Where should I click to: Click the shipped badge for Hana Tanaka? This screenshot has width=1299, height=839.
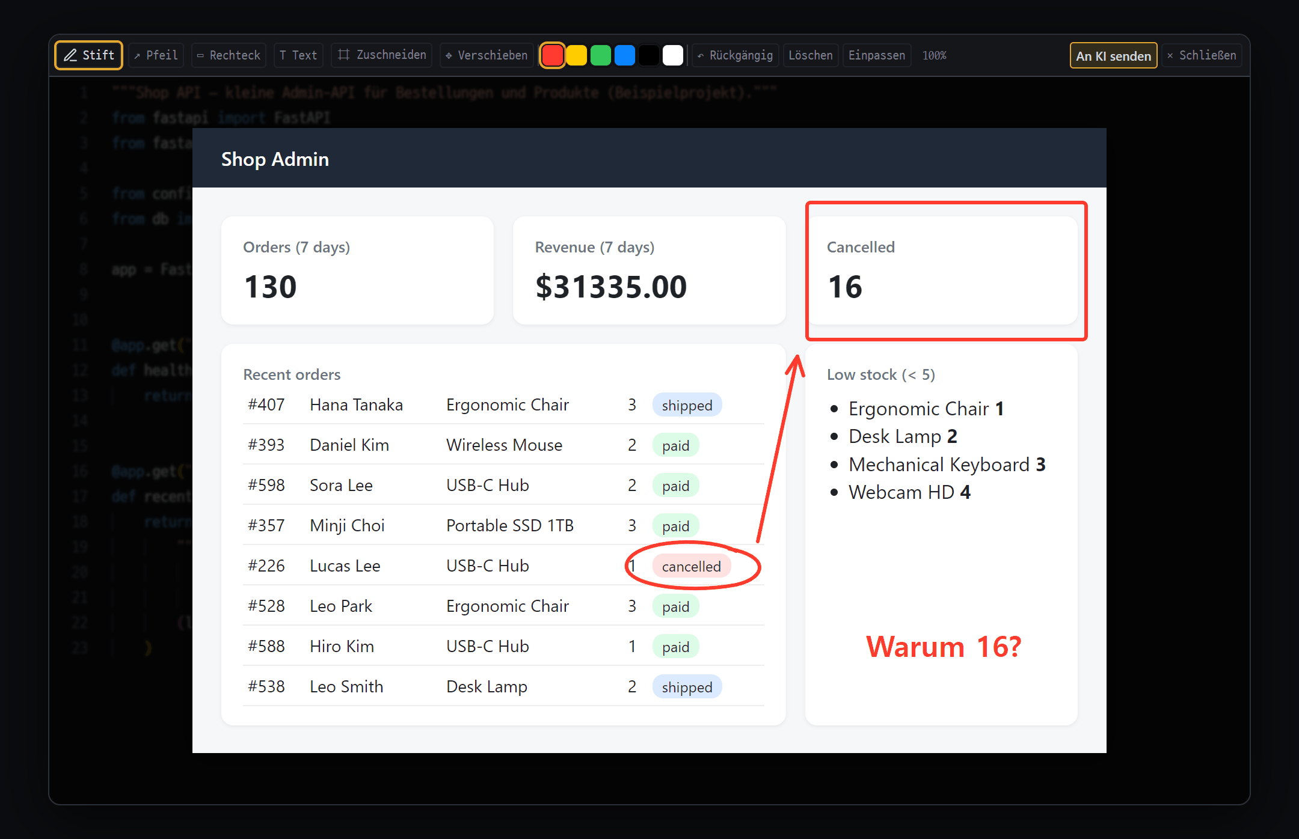687,405
